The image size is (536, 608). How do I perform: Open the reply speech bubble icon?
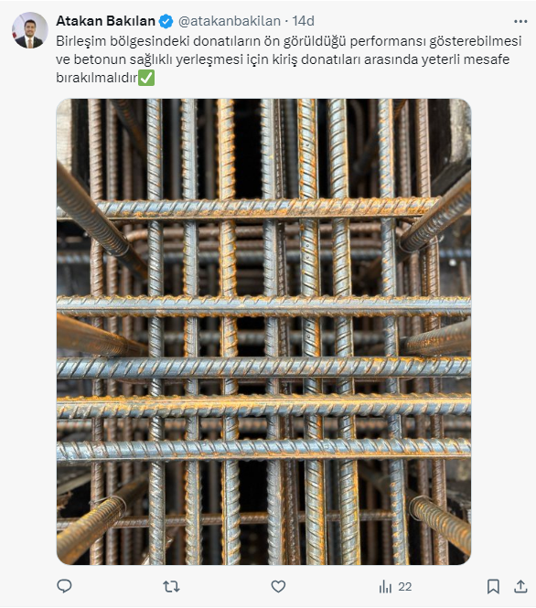(x=64, y=586)
